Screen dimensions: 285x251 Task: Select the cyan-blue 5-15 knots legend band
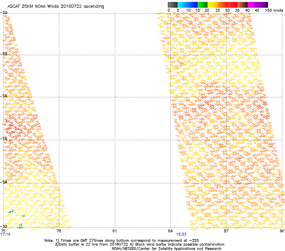pos(188,5)
